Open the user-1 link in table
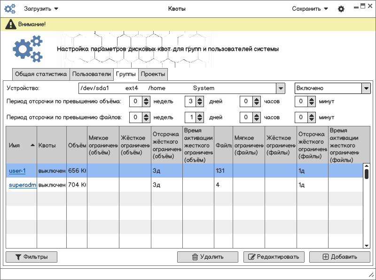376x280 pixels. coord(17,171)
